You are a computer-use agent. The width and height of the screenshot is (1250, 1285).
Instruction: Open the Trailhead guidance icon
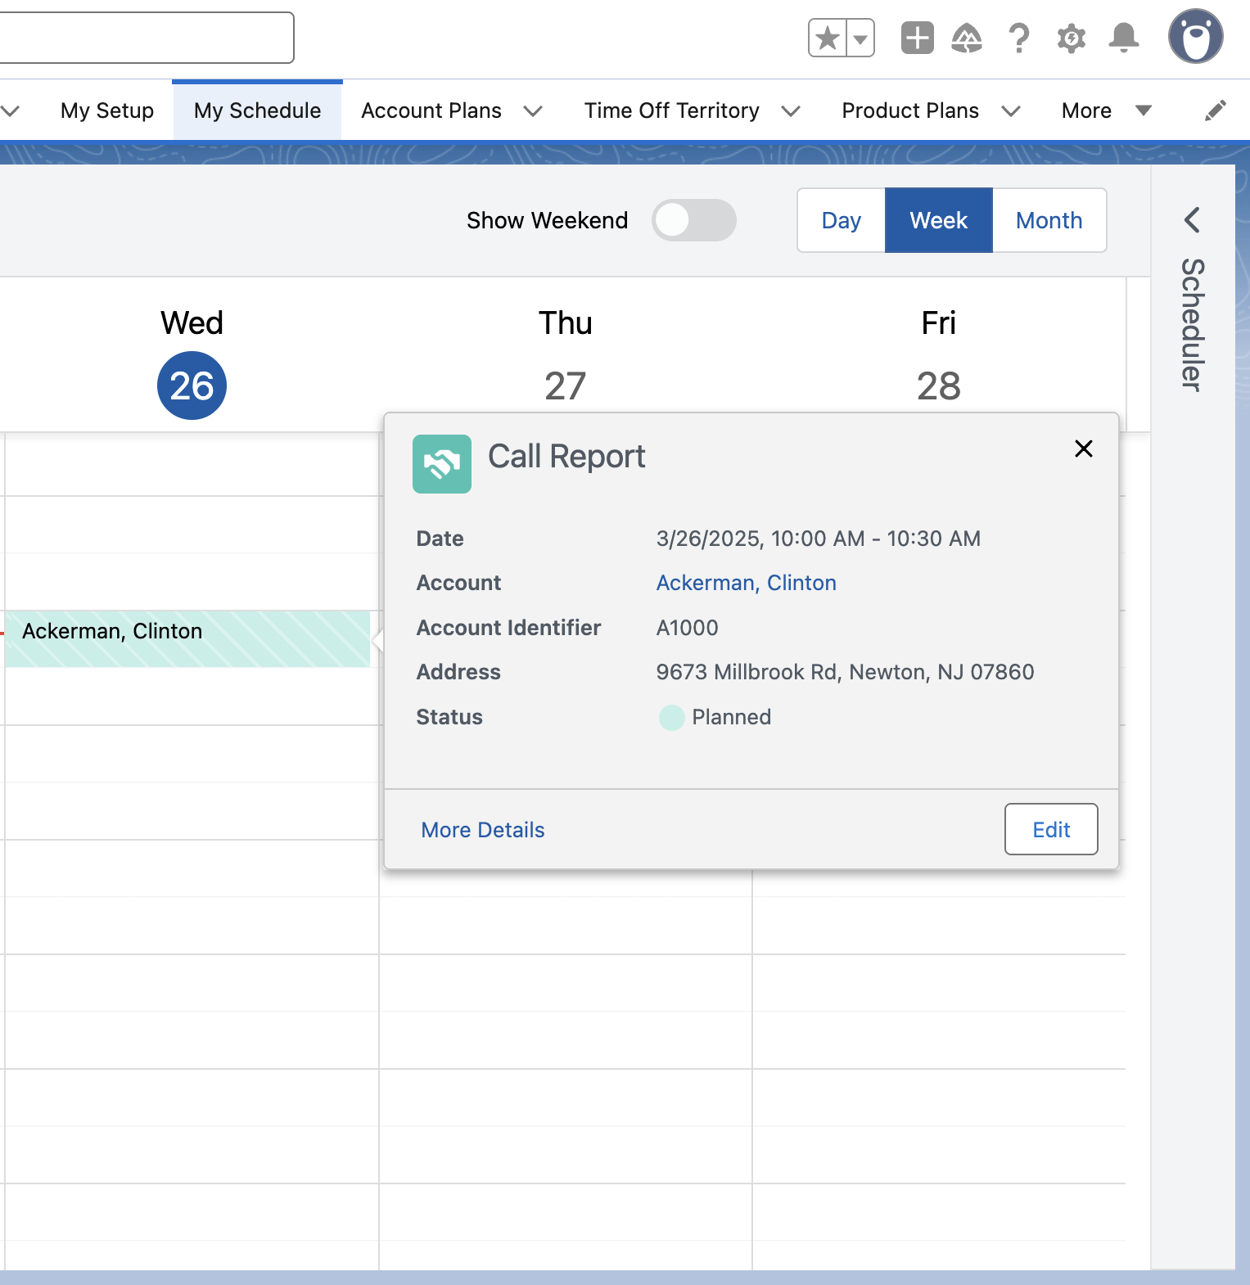coord(967,38)
